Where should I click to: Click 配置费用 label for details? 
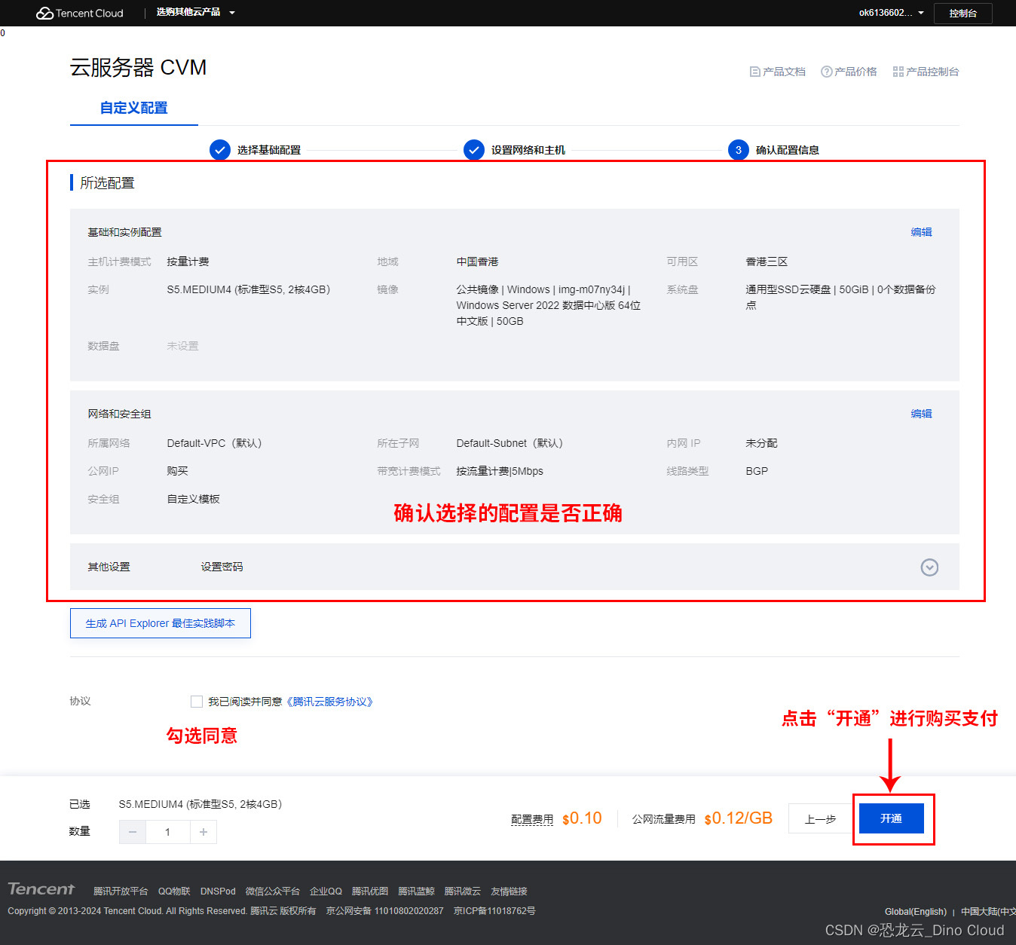point(532,819)
